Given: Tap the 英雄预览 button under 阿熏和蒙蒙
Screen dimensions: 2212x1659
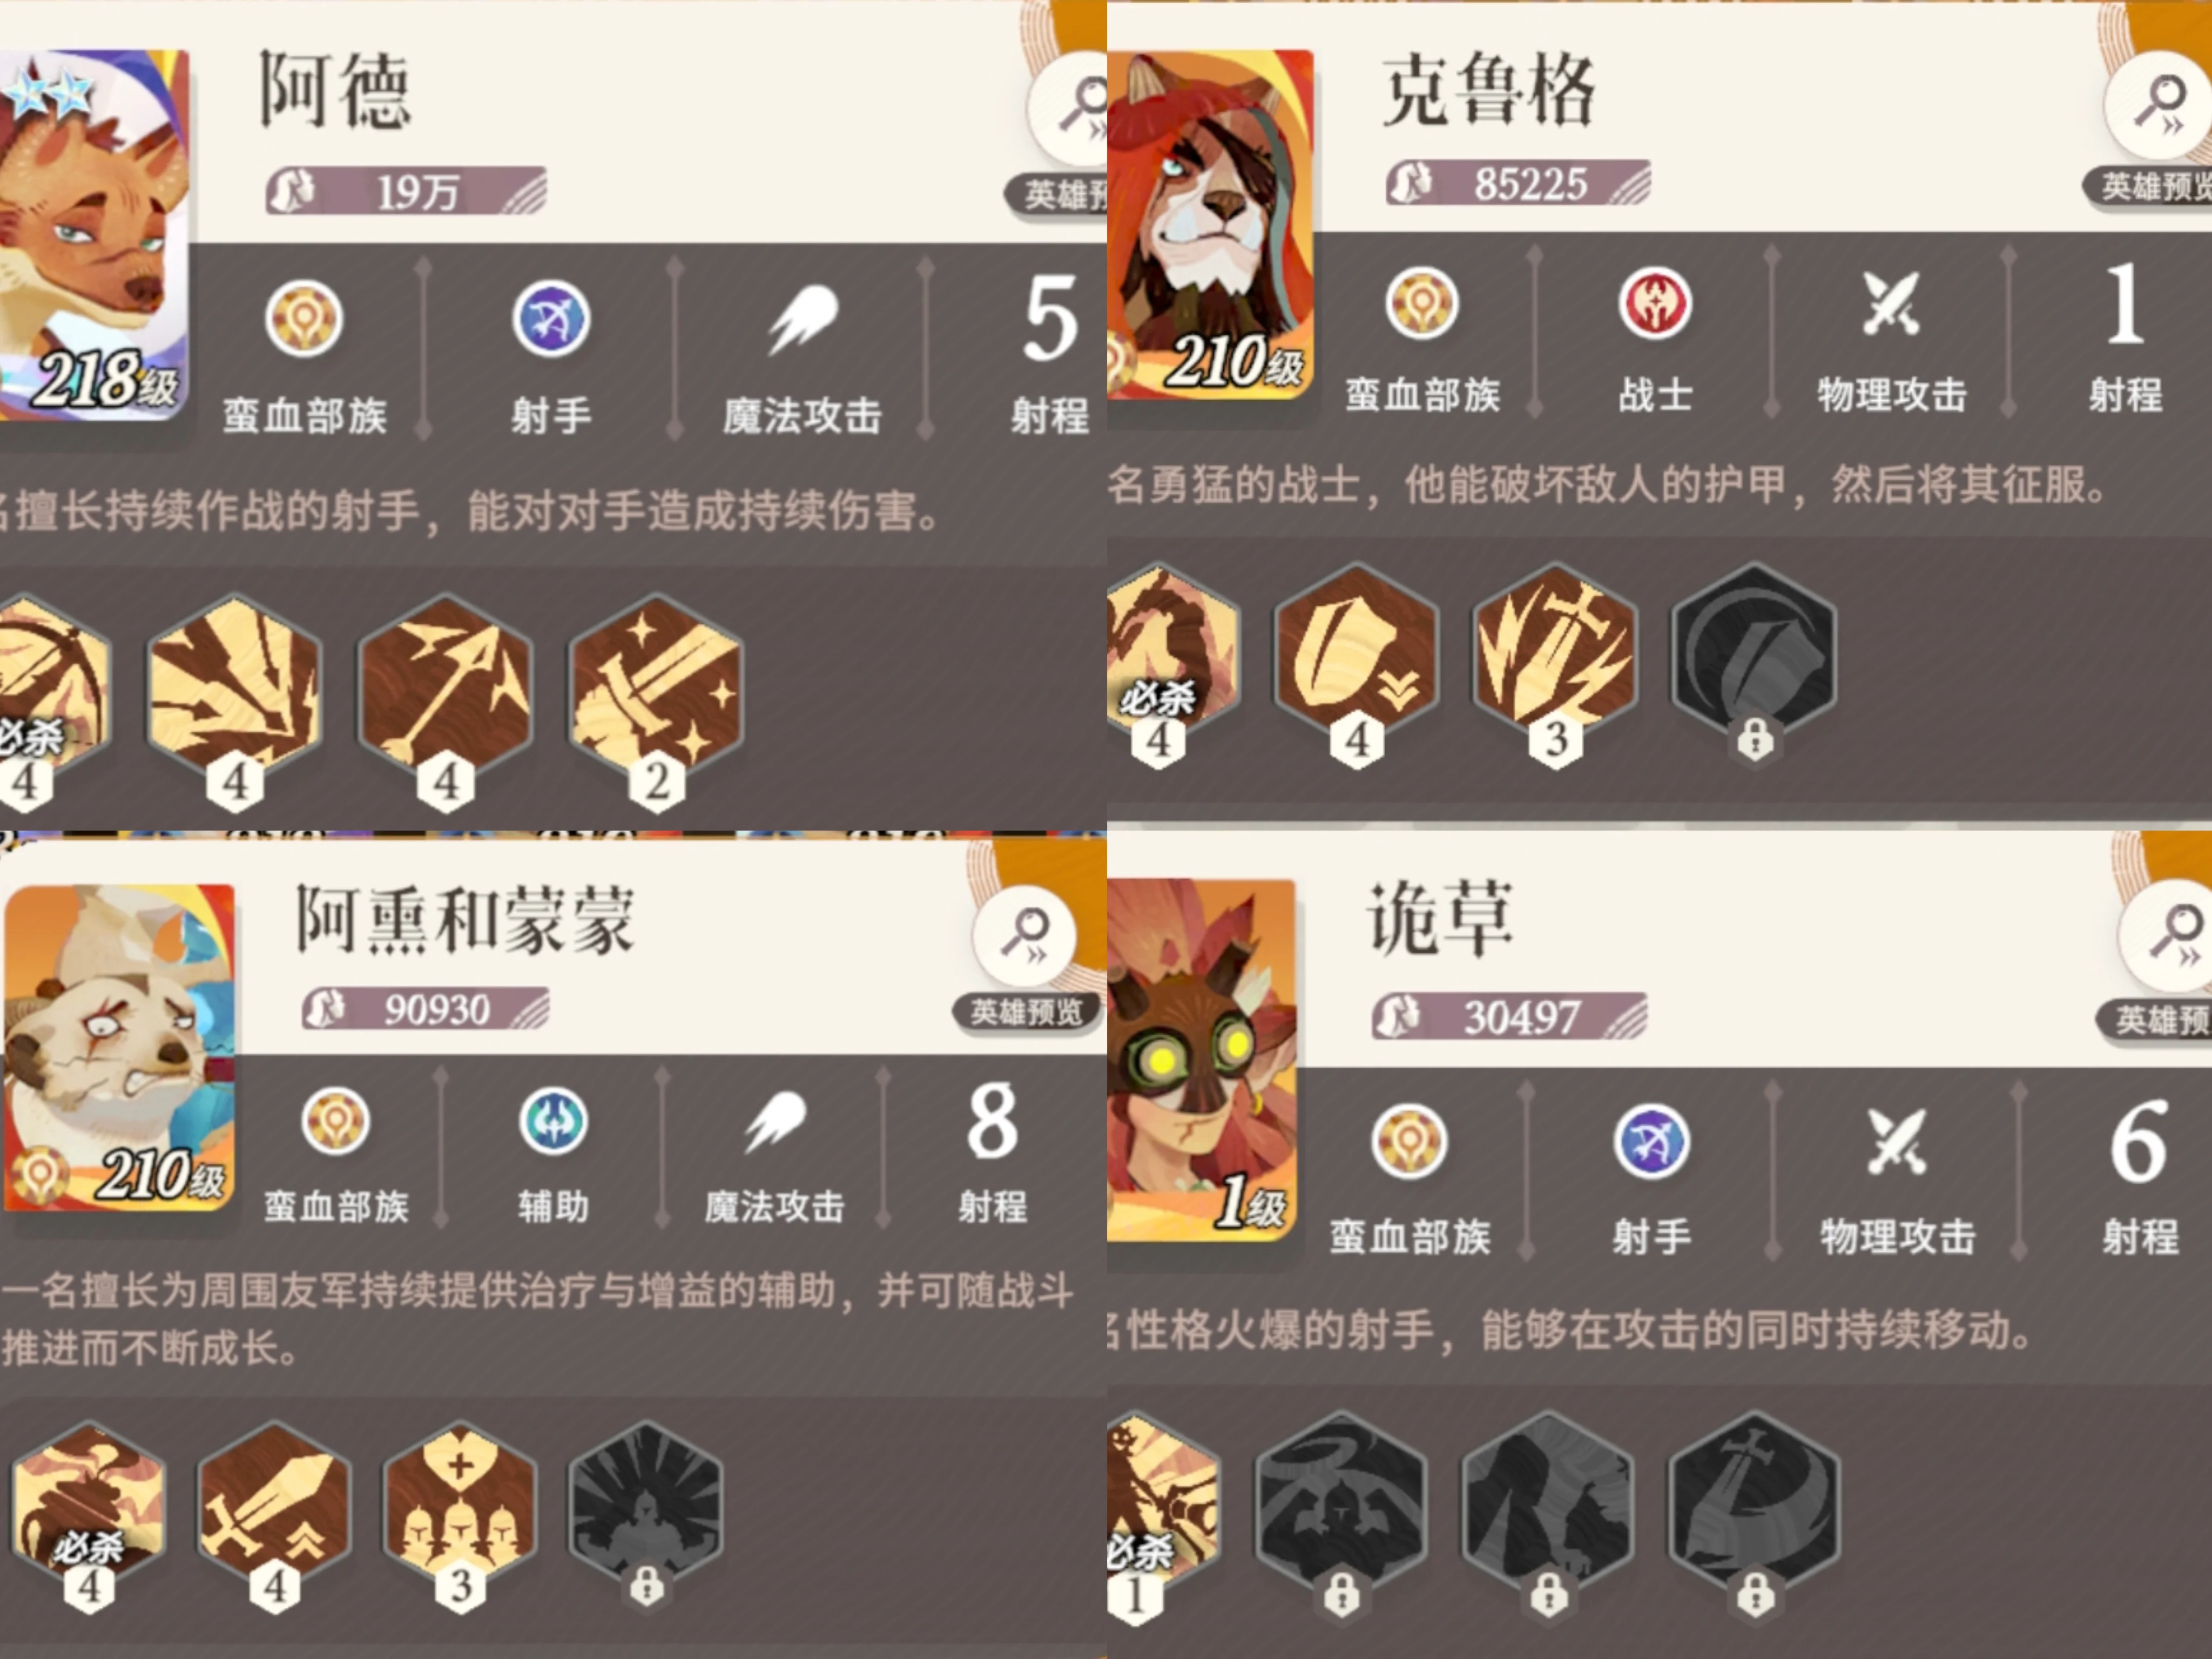Looking at the screenshot, I should click(1026, 1013).
